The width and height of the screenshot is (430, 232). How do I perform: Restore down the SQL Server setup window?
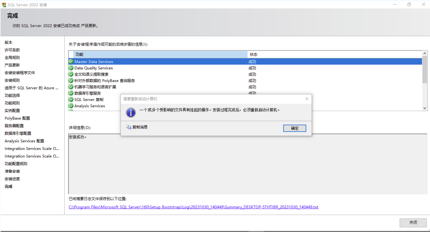[409, 4]
